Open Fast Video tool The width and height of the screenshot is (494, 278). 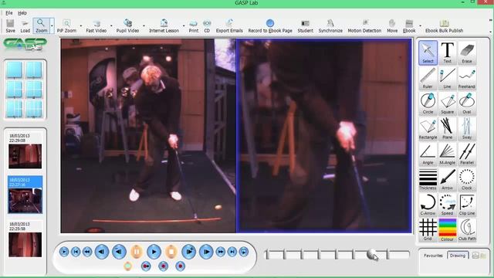pos(96,25)
